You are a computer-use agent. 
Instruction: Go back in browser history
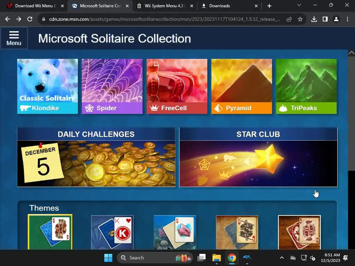click(x=8, y=19)
